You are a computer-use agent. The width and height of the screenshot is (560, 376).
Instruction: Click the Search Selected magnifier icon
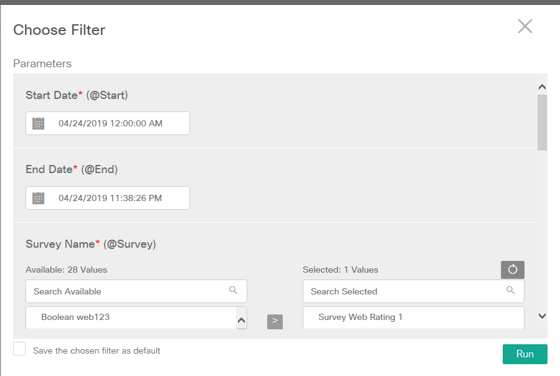click(x=511, y=290)
